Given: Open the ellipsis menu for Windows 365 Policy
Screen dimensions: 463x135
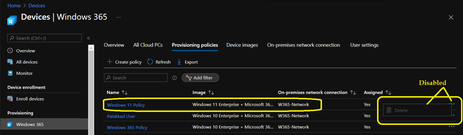Looking at the screenshot, I should 452,127.
